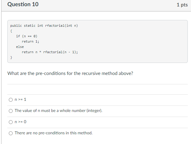Screen dimensions: 191x144
Task: Click the 'rfactorial(n - 1);' recursive call
Action: click(x=60, y=52)
